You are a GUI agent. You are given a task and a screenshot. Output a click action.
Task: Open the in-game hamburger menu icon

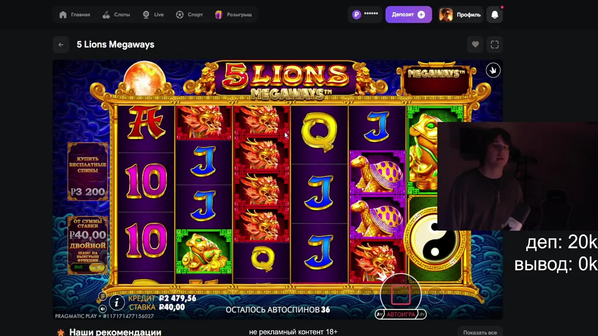(x=102, y=296)
